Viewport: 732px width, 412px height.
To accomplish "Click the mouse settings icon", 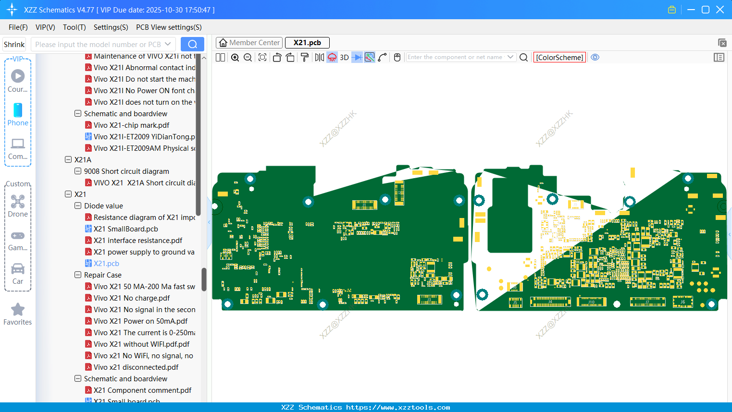I will [x=397, y=58].
